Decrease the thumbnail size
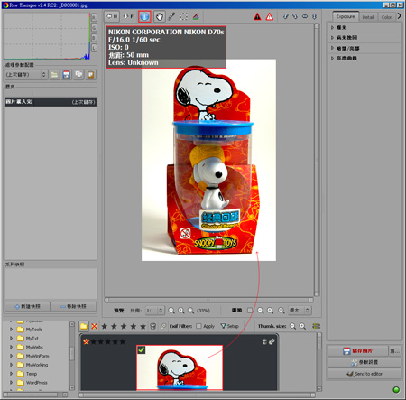The image size is (406, 400). tap(292, 326)
